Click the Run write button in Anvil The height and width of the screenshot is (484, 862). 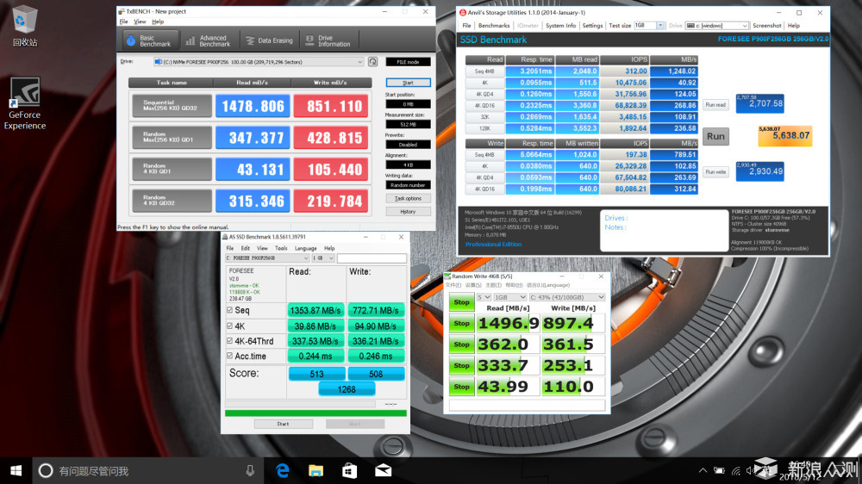click(715, 172)
